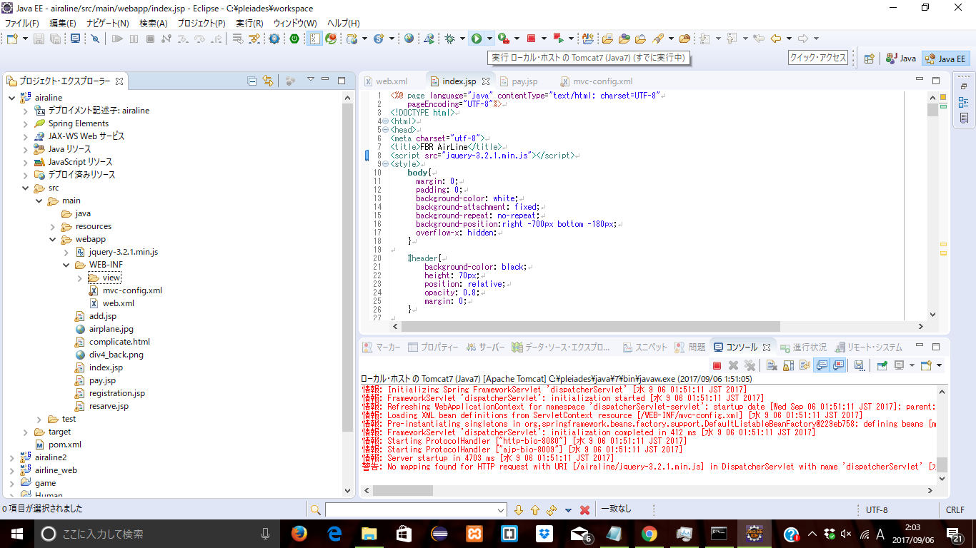Switch to the pay.jsp editor tab
The image size is (976, 548).
point(524,81)
